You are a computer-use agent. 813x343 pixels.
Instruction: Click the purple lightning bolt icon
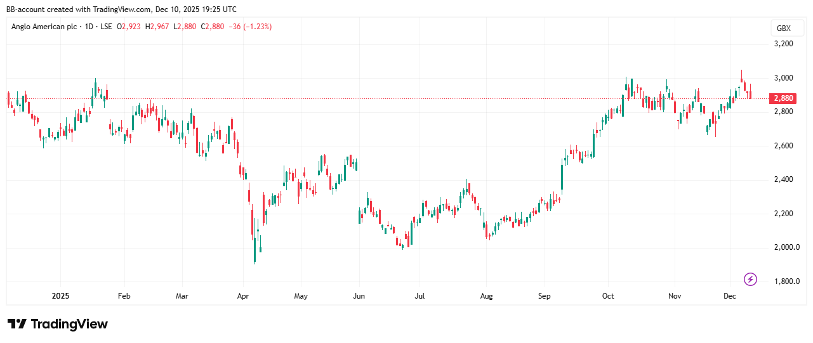tap(750, 279)
